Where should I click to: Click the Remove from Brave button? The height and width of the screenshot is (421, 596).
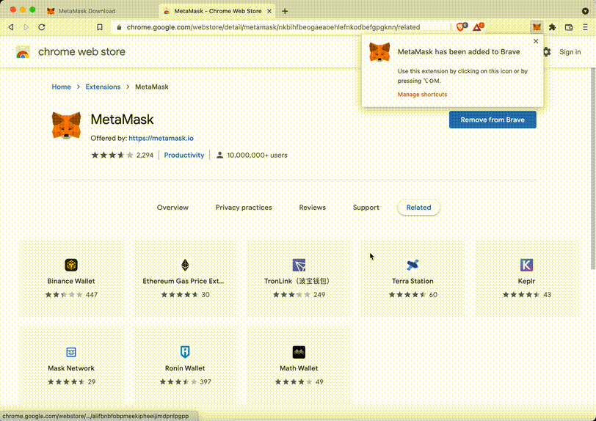[x=493, y=120]
